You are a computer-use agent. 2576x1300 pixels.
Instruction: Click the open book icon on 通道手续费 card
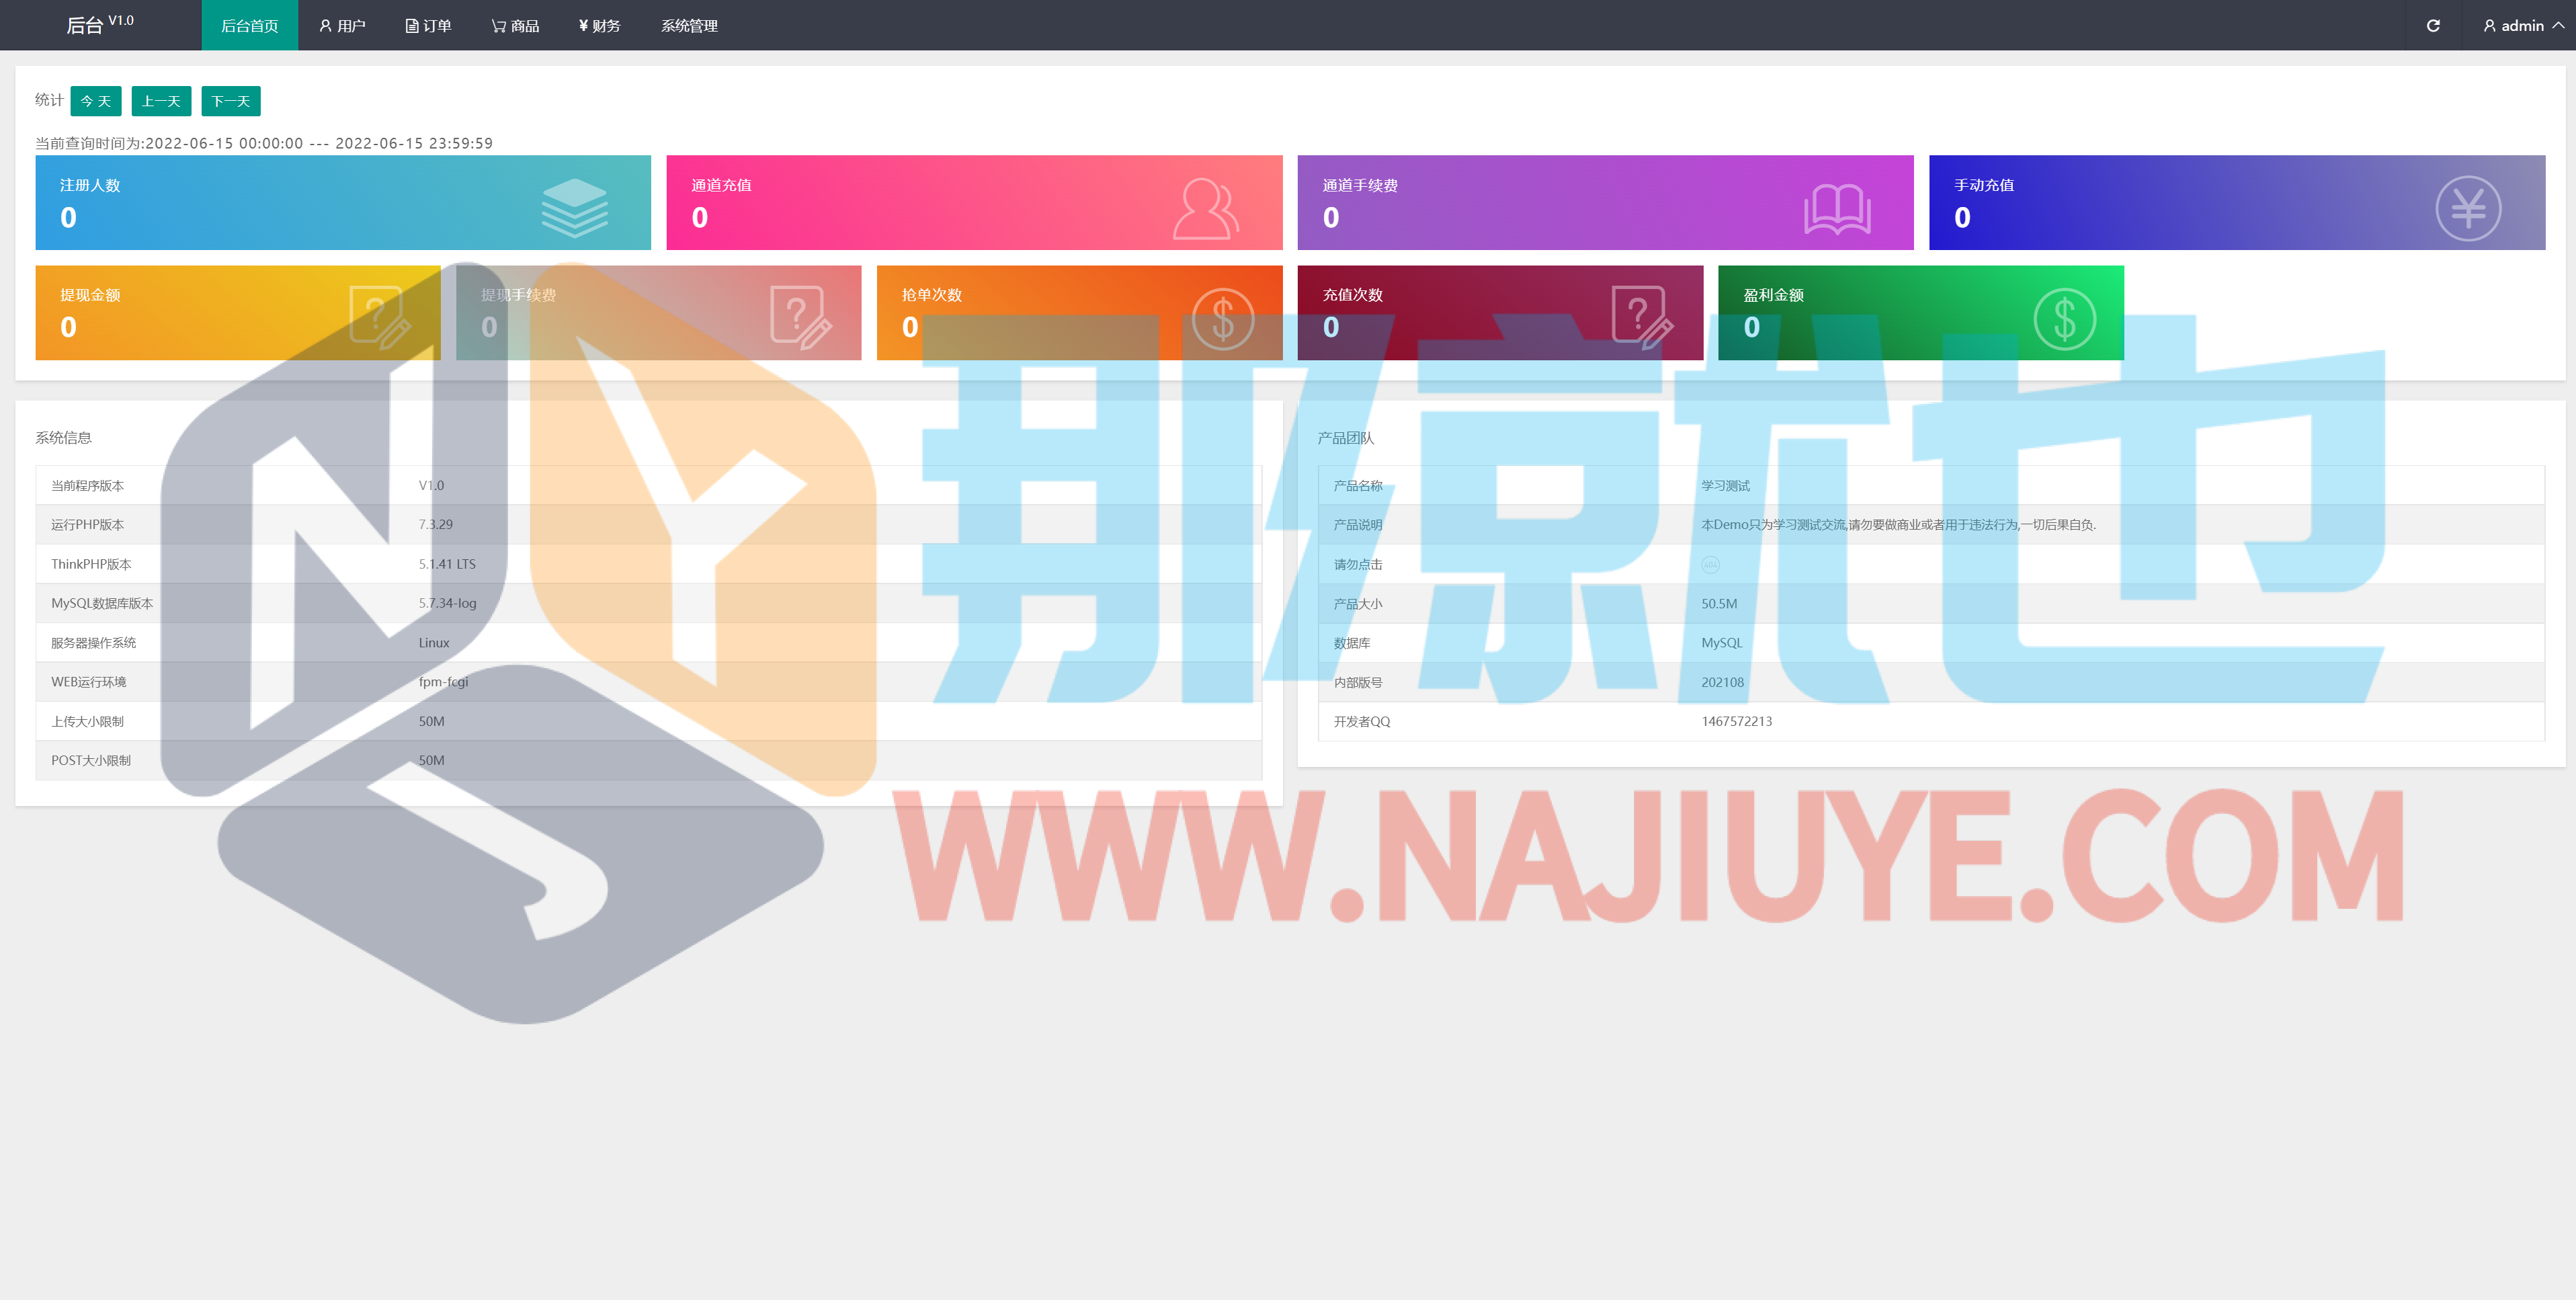pos(1837,209)
